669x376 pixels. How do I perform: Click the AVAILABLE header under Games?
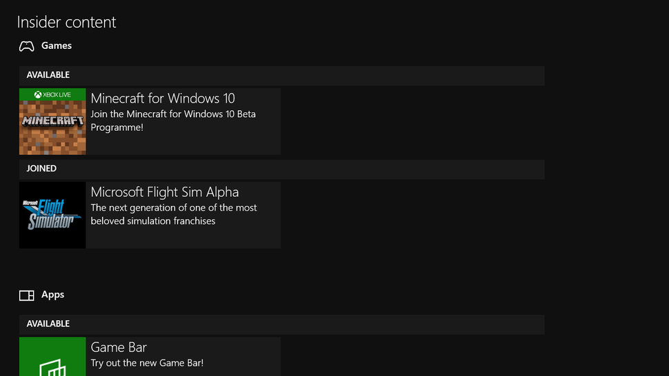[48, 75]
